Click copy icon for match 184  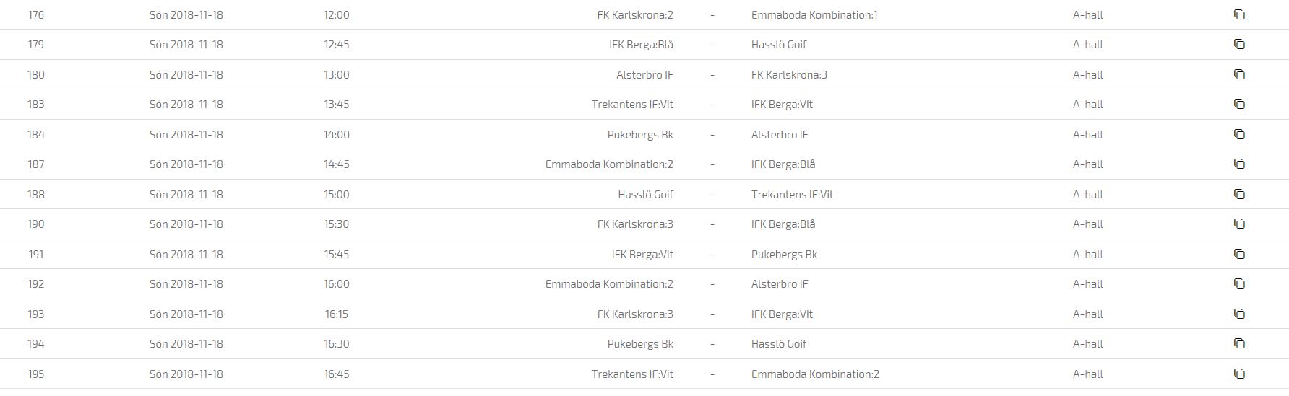pos(1239,134)
